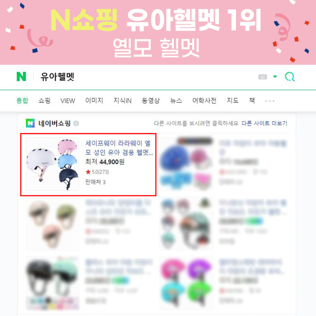Screen dimensions: 316x316
Task: Open the VIEW tab
Action: click(x=68, y=101)
